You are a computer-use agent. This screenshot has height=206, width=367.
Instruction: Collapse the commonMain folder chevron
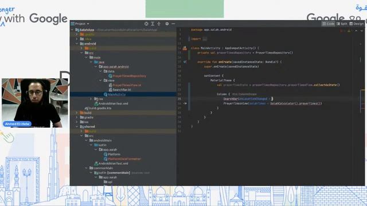click(x=86, y=168)
